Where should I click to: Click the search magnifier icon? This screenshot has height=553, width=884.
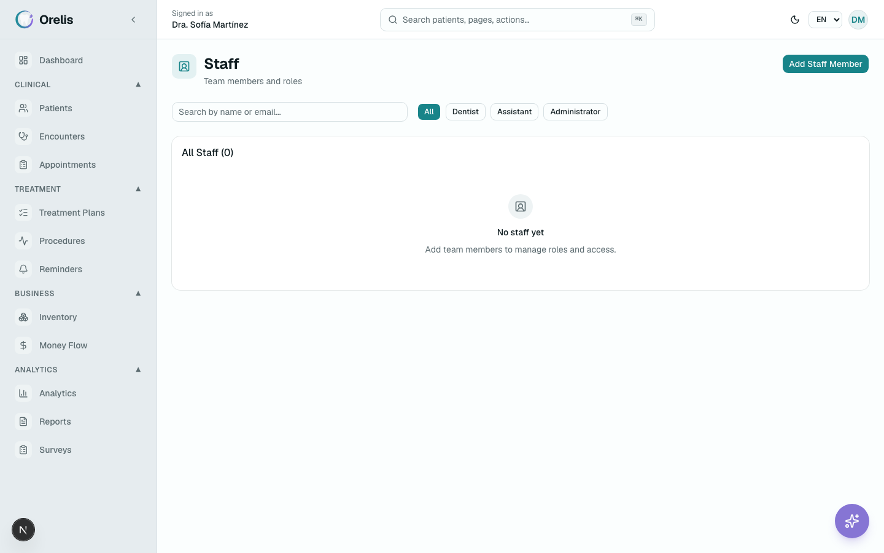(393, 20)
